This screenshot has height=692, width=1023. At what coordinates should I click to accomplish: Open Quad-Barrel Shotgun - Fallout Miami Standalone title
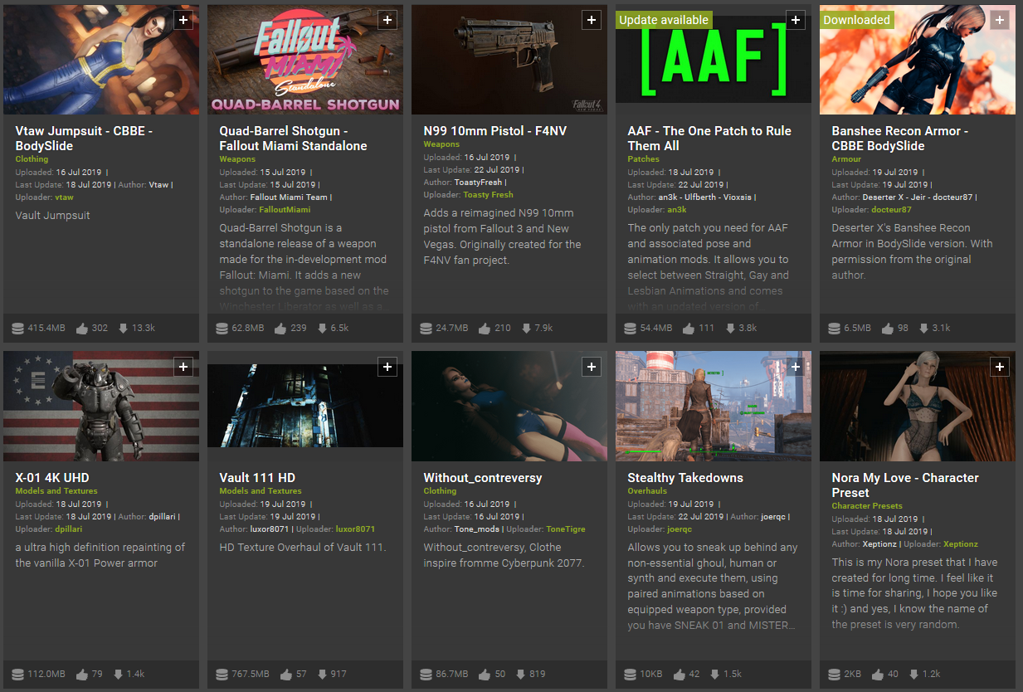pos(293,139)
